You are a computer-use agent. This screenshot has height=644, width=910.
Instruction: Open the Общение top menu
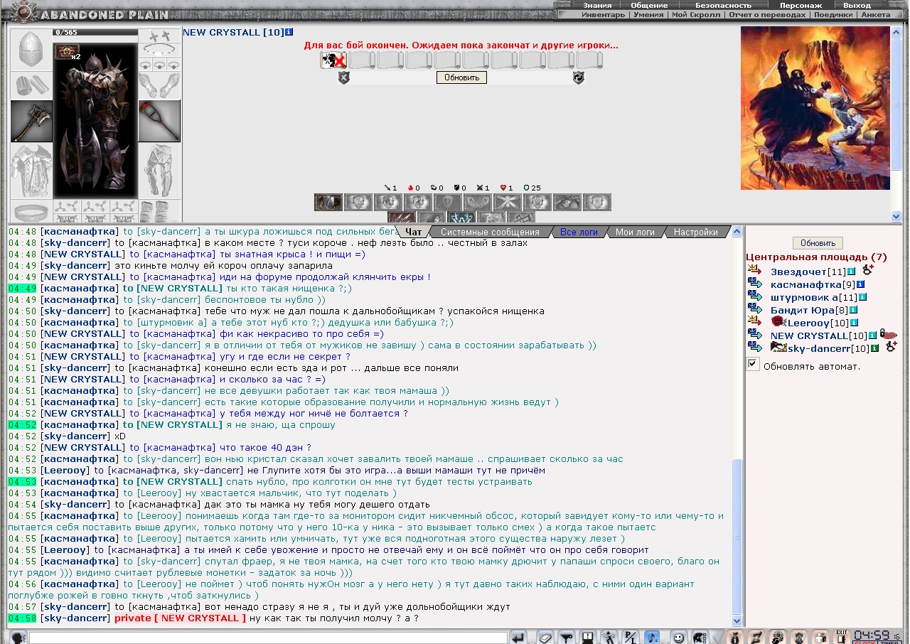[x=649, y=5]
